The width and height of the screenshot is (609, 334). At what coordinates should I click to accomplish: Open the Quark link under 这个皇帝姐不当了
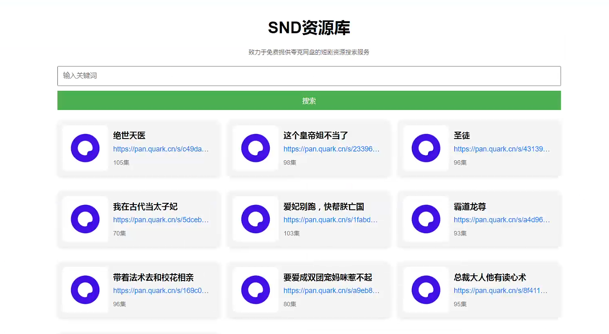[x=331, y=149]
